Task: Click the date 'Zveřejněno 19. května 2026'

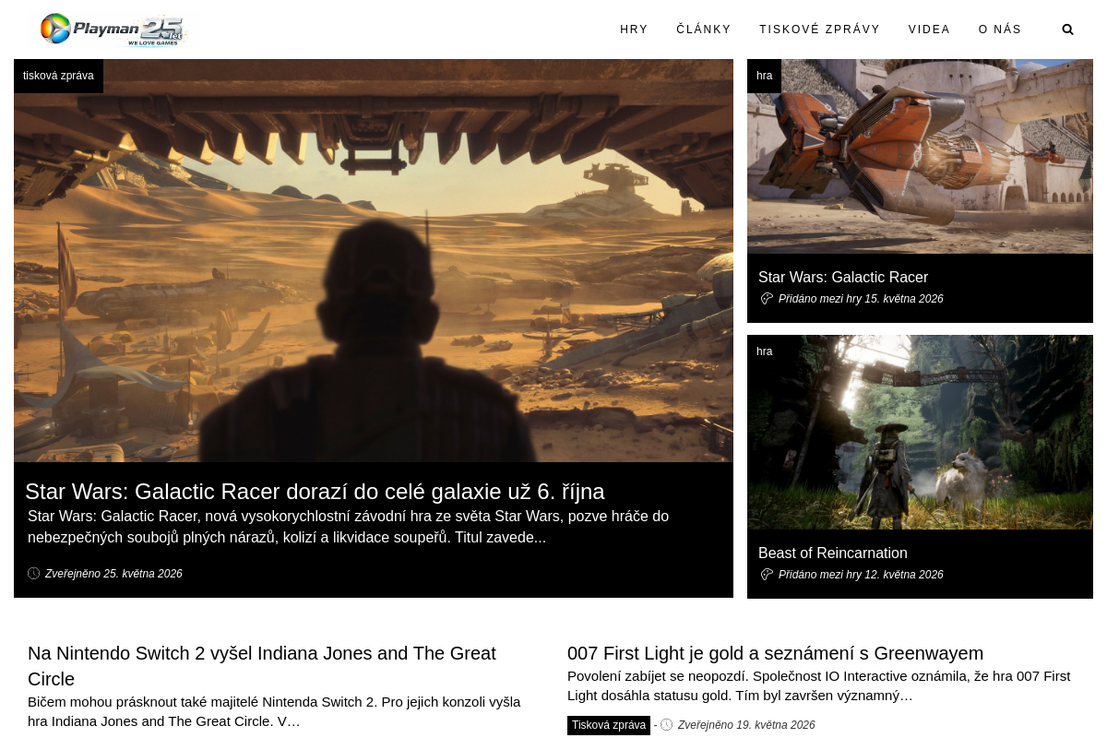Action: (x=746, y=725)
